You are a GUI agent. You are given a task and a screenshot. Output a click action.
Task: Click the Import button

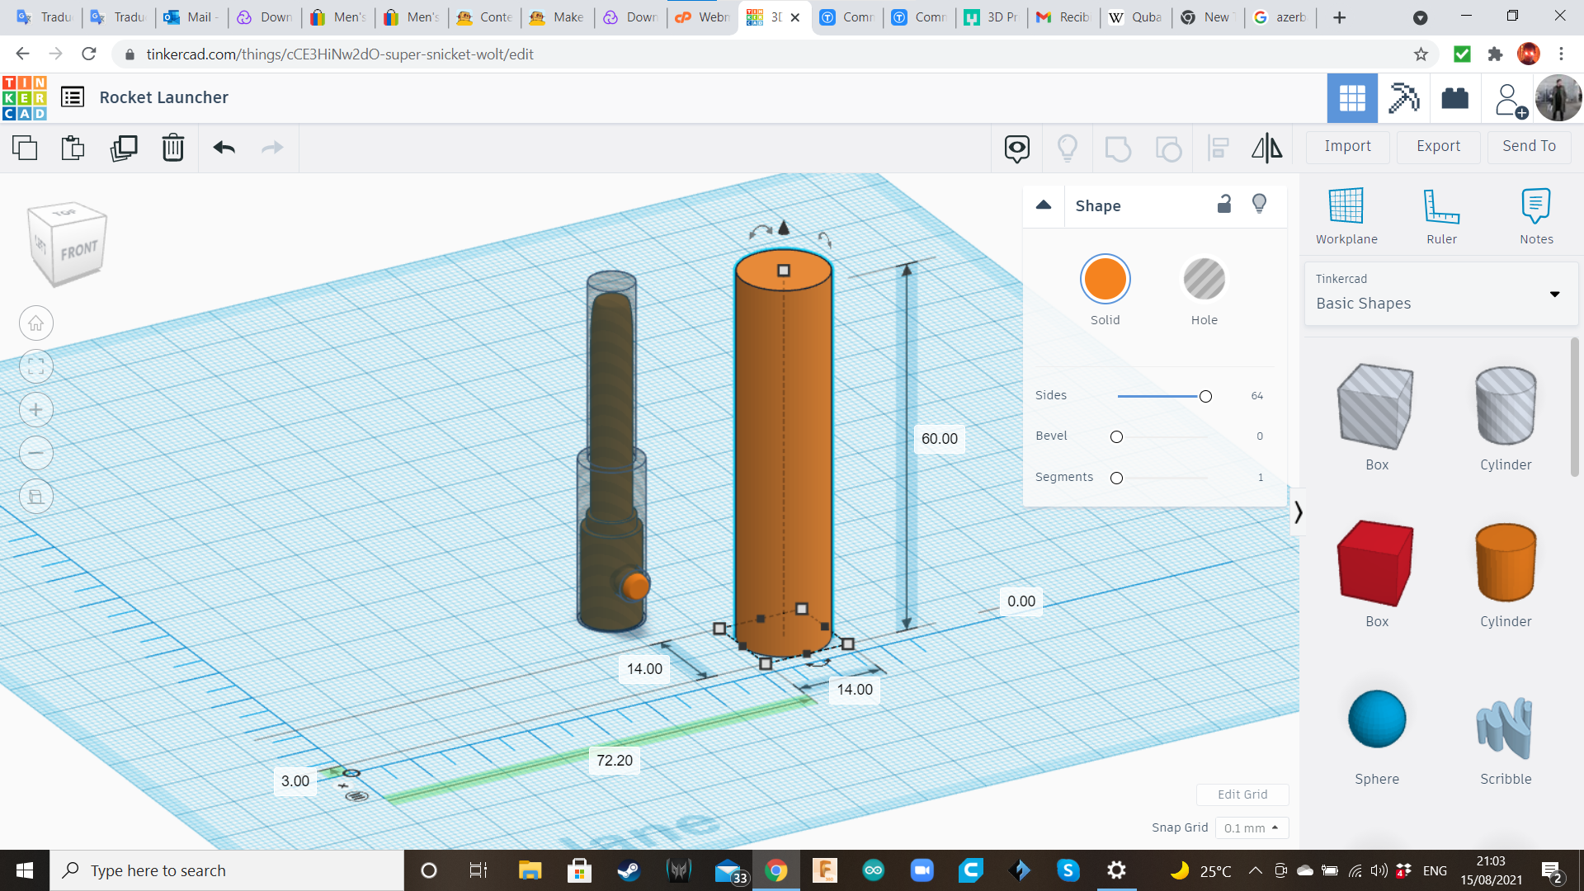[1347, 146]
